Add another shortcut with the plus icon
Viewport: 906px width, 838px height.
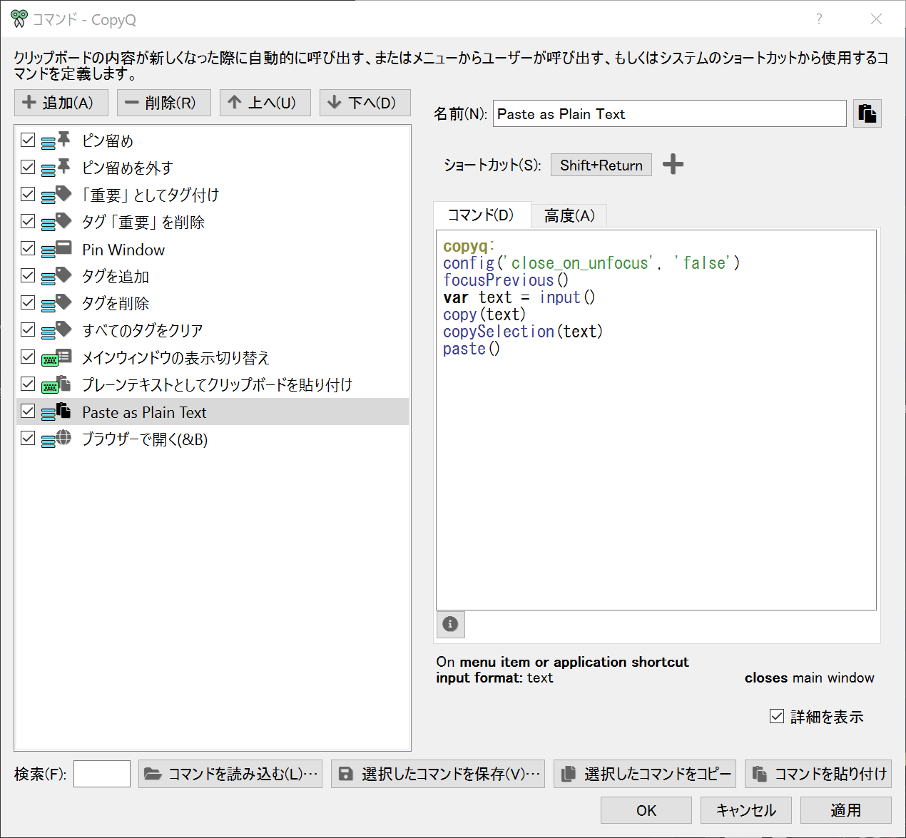tap(673, 165)
